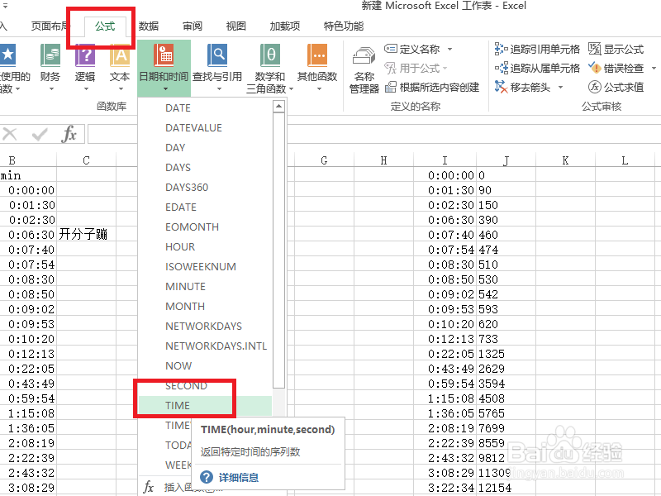
Task: Open the Name Manager (名称管理器)
Action: [x=364, y=70]
